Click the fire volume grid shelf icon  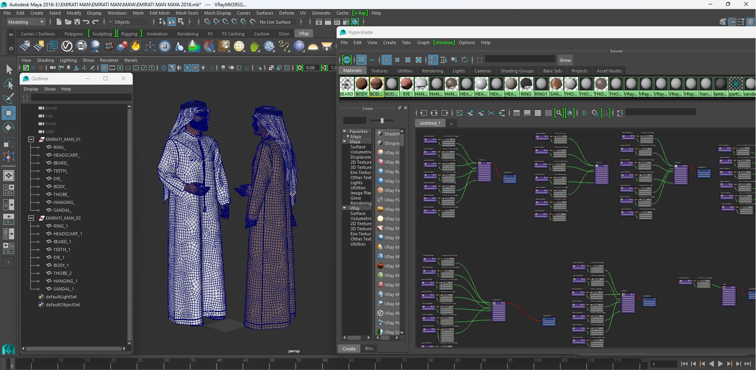136,46
